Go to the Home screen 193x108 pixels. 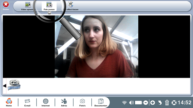(x=9, y=102)
